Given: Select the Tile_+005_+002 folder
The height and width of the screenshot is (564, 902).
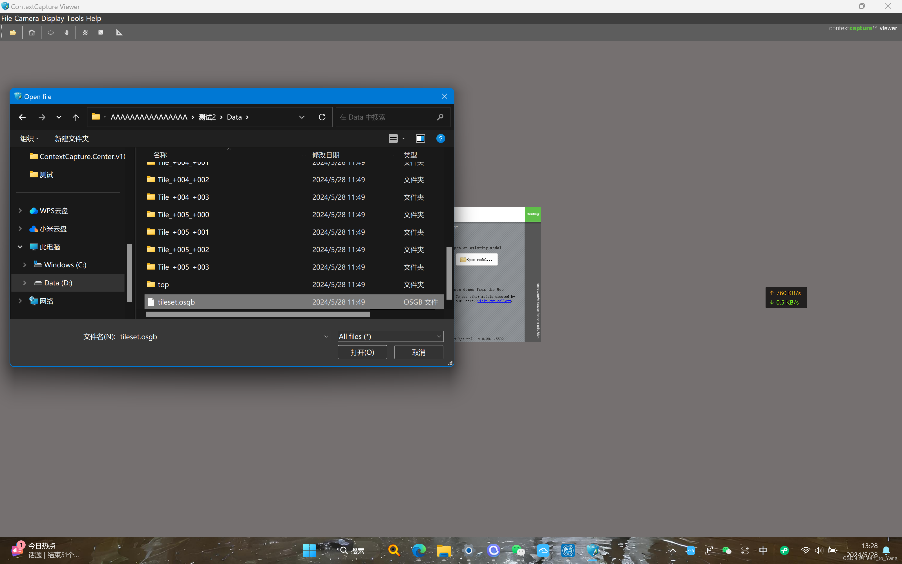Looking at the screenshot, I should click(183, 250).
